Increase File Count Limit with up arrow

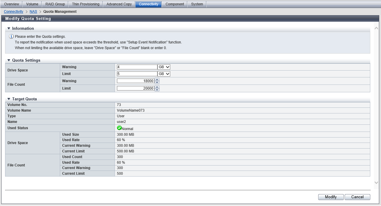point(157,87)
